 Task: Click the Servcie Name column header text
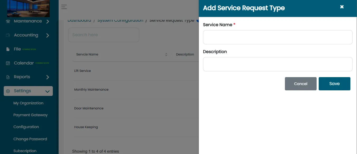point(87,54)
